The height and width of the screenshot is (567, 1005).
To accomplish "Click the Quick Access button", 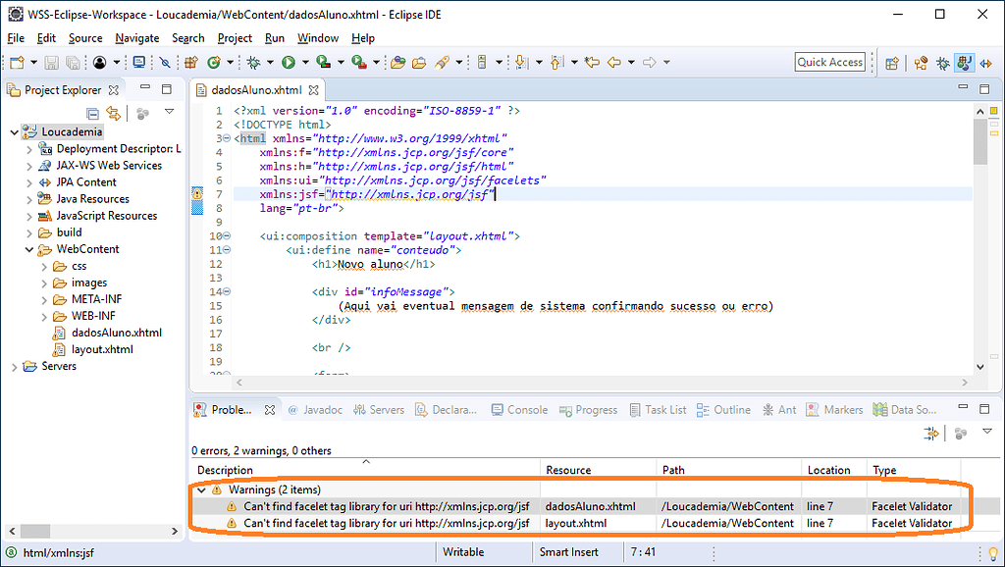I will coord(829,61).
